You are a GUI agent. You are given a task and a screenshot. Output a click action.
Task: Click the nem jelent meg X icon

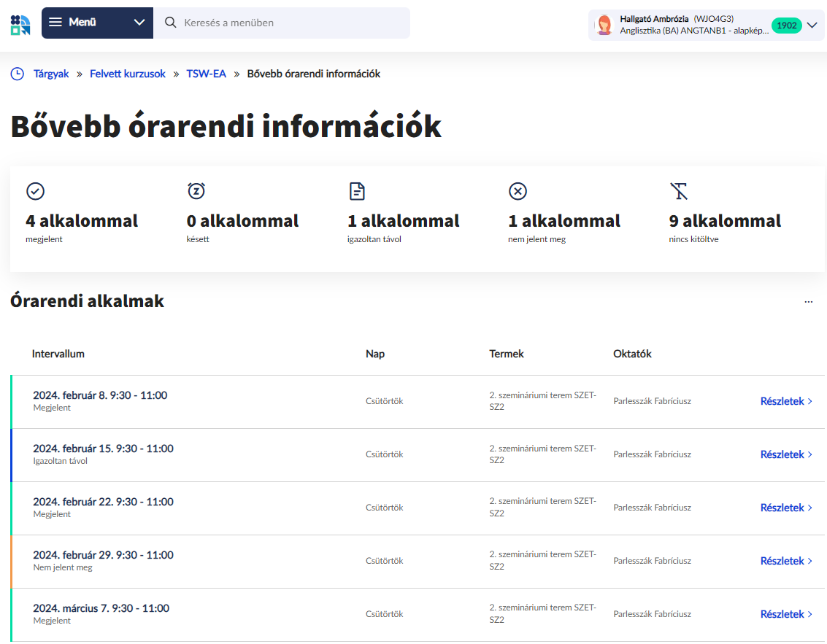coord(518,190)
